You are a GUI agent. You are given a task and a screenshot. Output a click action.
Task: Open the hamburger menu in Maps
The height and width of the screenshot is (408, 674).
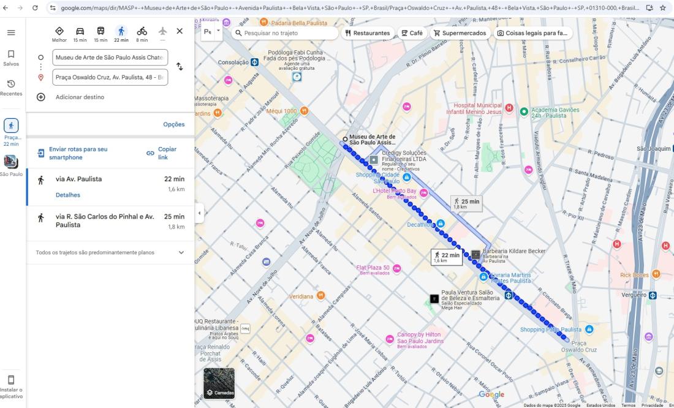[x=11, y=32]
